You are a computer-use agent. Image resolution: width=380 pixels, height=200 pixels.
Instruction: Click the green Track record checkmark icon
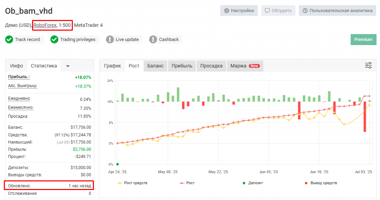click(9, 40)
